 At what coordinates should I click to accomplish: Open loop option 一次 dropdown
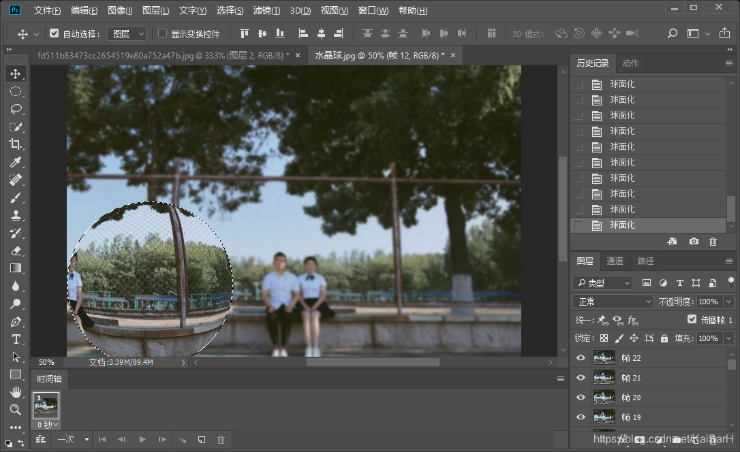coord(73,439)
